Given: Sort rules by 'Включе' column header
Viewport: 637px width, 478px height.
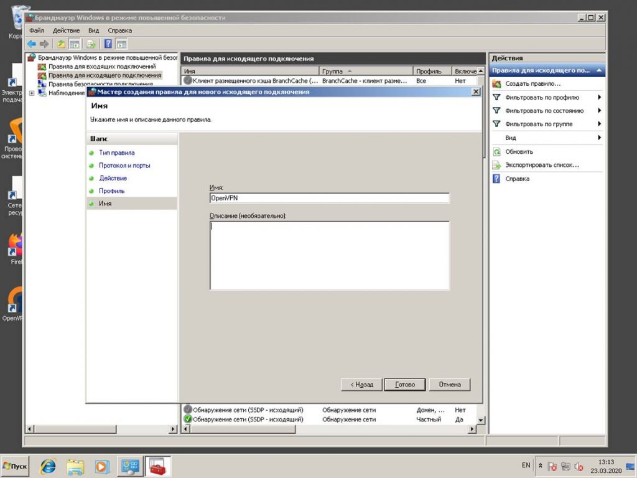Looking at the screenshot, I should click(x=465, y=71).
